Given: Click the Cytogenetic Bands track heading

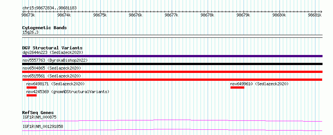Looking at the screenshot, I should point(45,28).
